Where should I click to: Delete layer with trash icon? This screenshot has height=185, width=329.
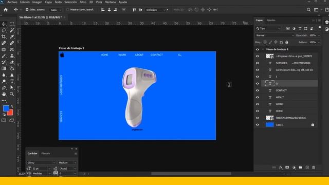click(314, 168)
